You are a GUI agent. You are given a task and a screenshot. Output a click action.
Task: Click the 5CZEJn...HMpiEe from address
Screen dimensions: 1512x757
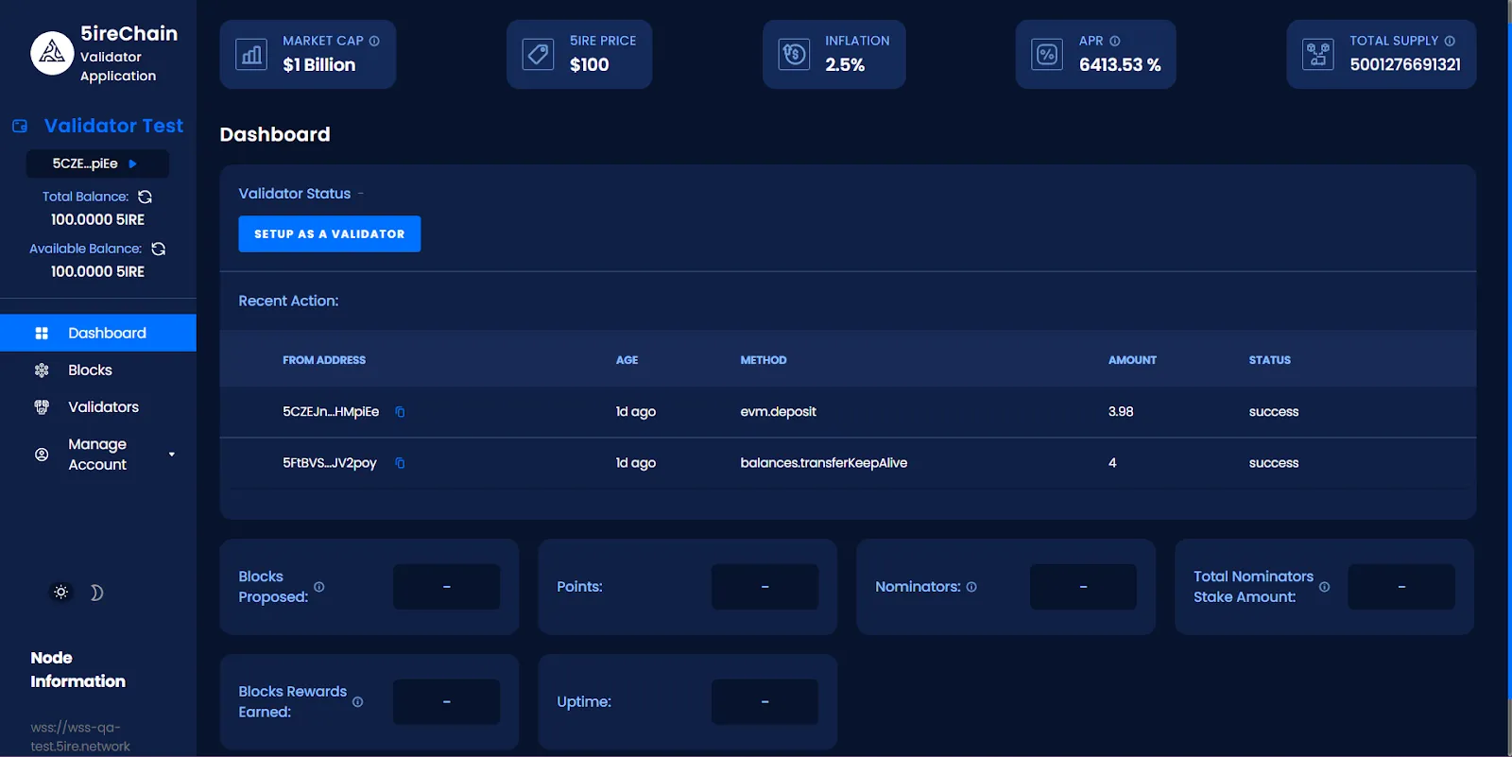(331, 412)
